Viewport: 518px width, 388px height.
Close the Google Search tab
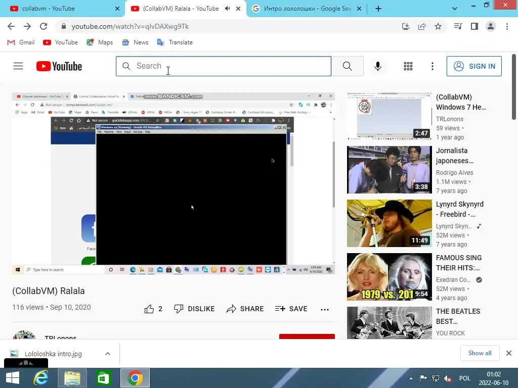(359, 9)
